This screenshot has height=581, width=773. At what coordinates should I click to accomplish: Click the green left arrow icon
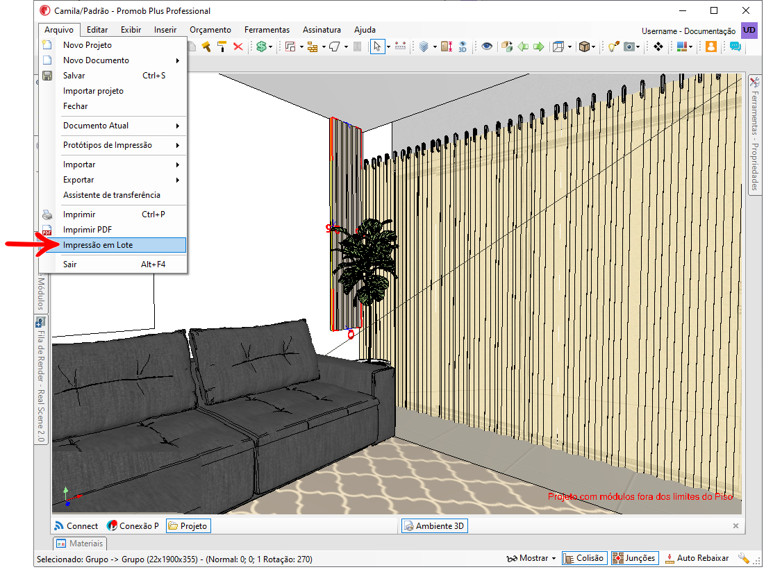tap(523, 47)
